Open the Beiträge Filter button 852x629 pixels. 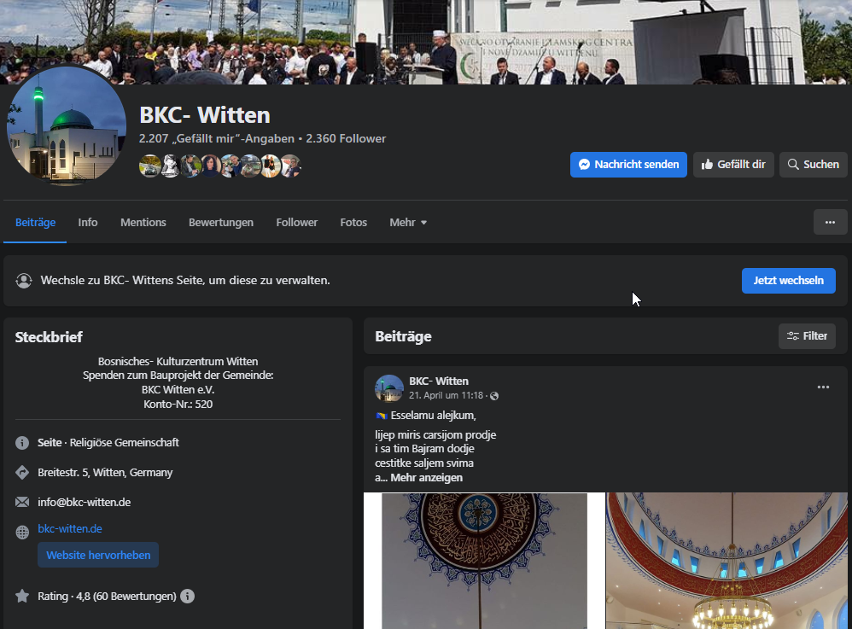[x=807, y=336]
